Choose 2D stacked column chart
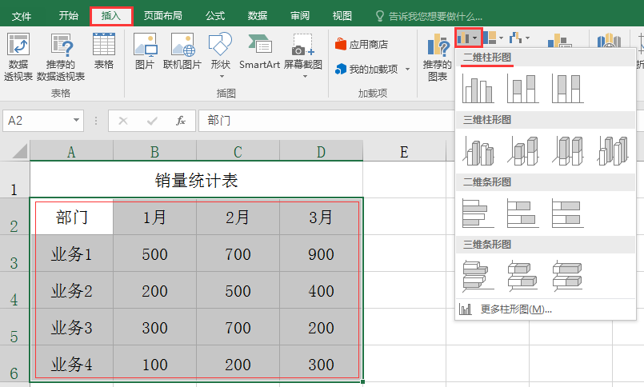The width and height of the screenshot is (644, 387). (x=522, y=88)
